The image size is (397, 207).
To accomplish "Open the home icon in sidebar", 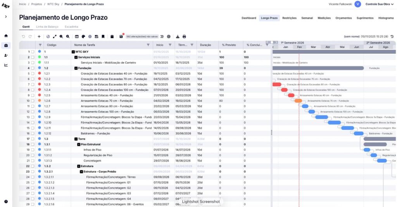I will pyautogui.click(x=6, y=36).
